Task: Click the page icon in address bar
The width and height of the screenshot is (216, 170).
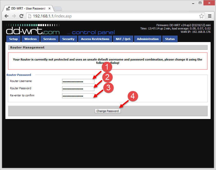Action: (x=30, y=16)
